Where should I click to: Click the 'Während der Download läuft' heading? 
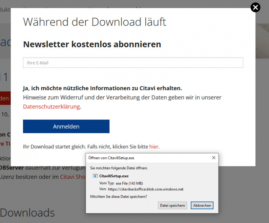tap(94, 22)
